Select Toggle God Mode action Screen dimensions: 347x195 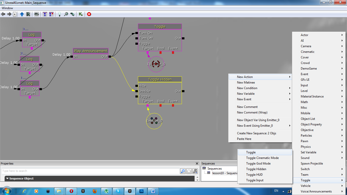(265, 164)
